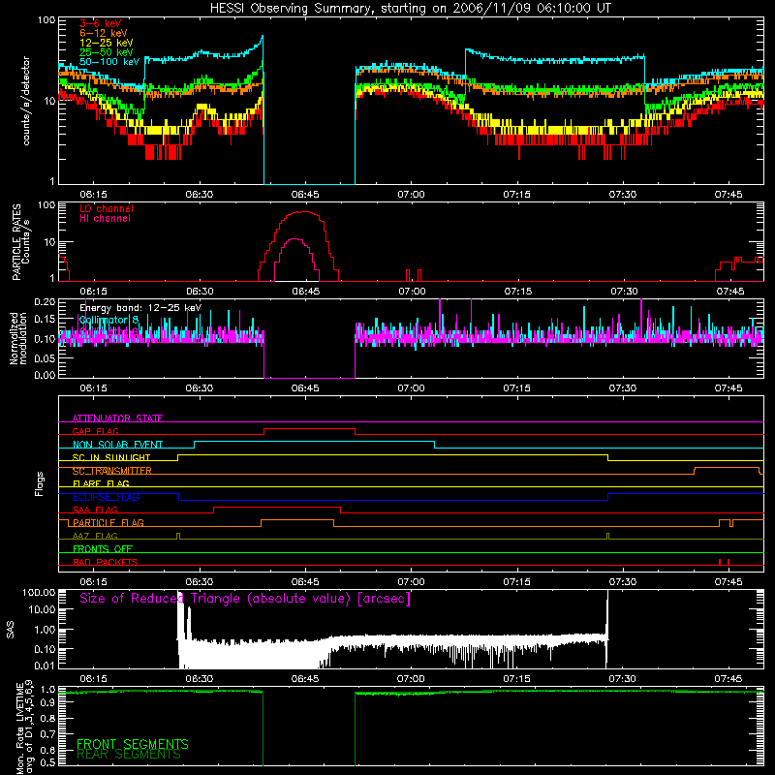
Task: Pick the cyan 50-100 keV legend entry
Action: coord(109,62)
